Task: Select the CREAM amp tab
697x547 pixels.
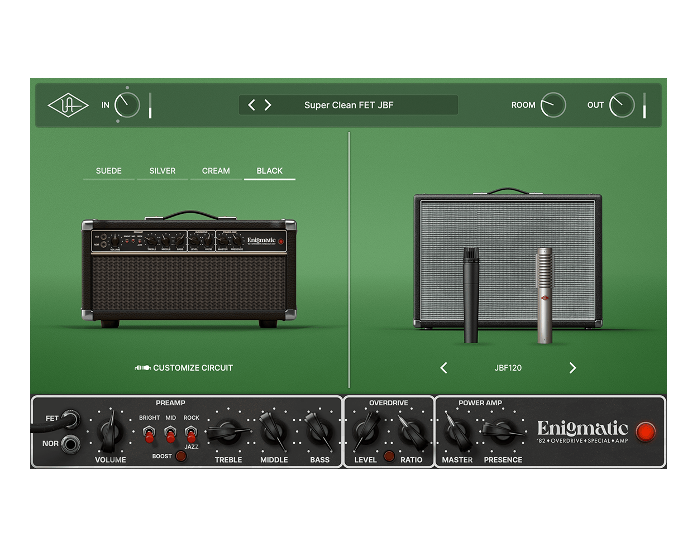Action: coord(216,171)
